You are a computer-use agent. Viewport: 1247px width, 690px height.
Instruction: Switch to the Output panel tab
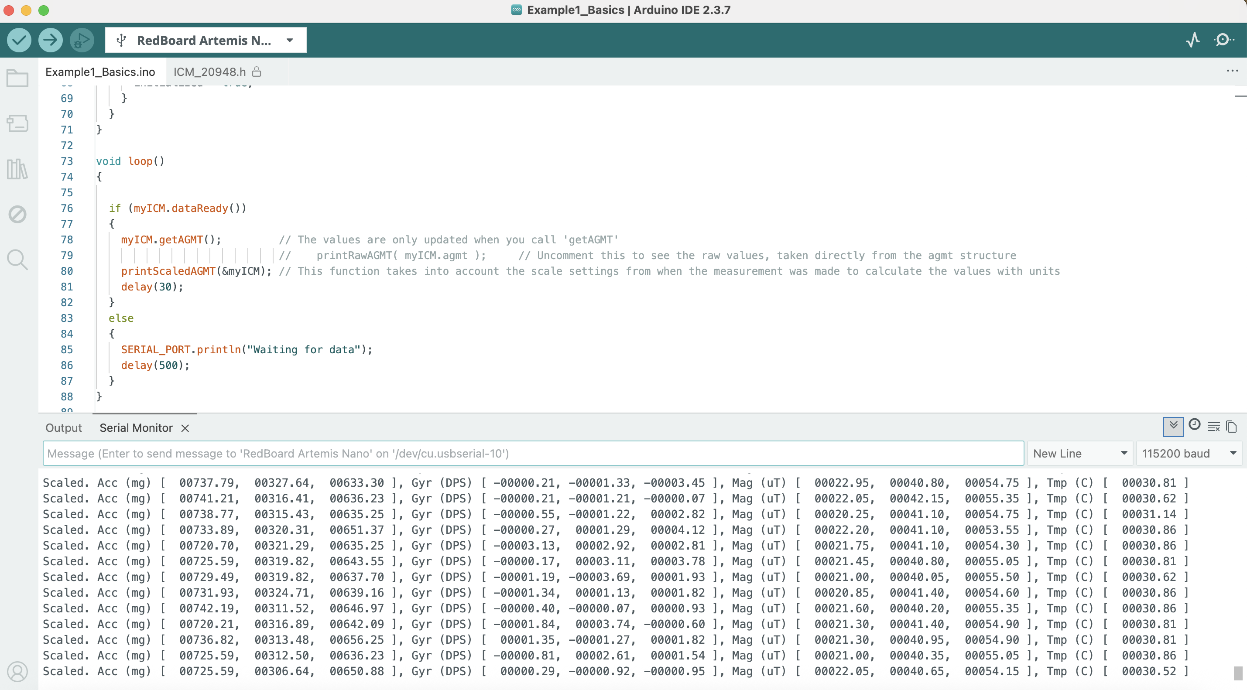(x=63, y=428)
